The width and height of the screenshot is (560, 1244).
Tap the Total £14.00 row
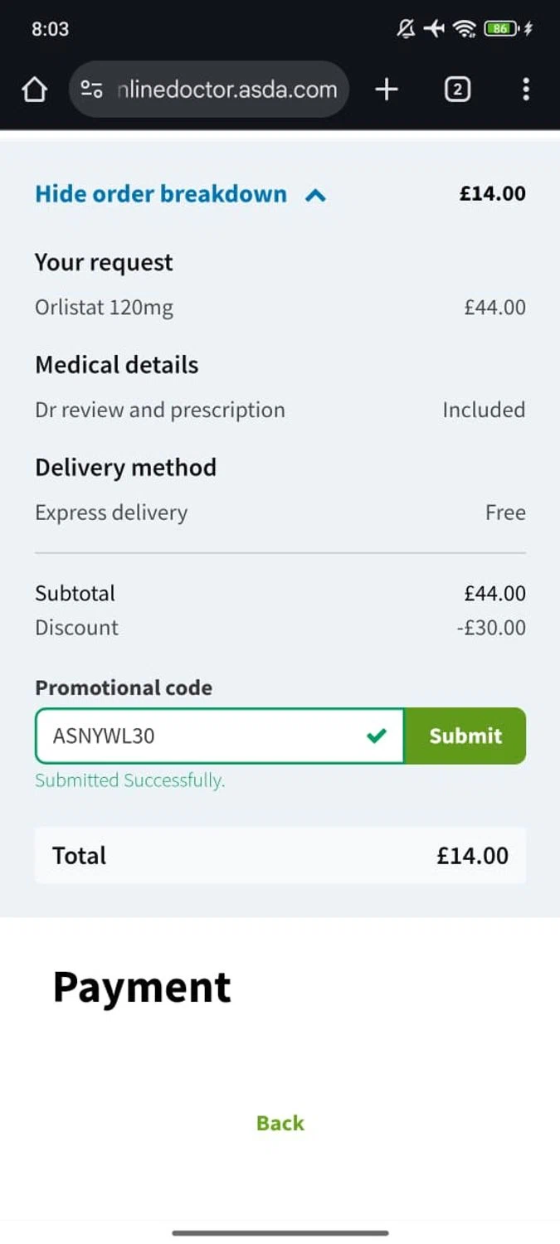280,855
